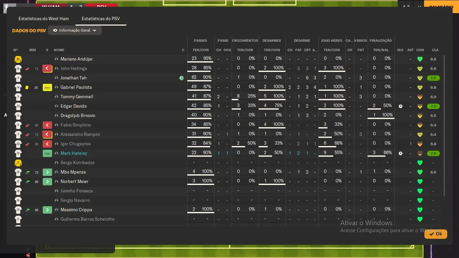459x258 pixels.
Task: Click the PASSES column group header
Action: coord(200,41)
